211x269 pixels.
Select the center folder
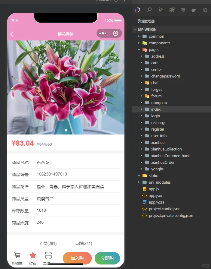157,70
